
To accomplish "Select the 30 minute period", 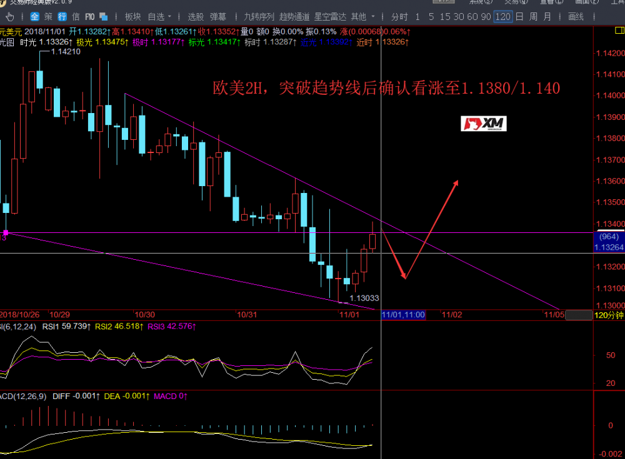I will pos(459,17).
